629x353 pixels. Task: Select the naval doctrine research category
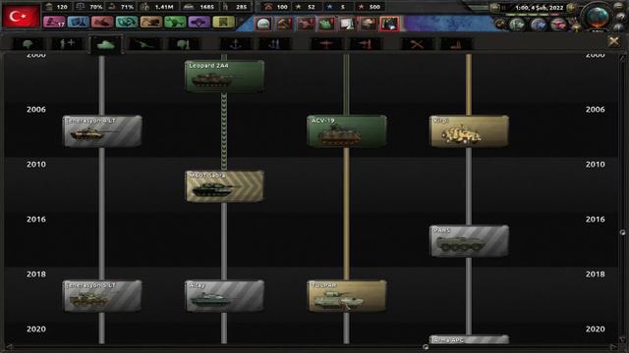pos(274,44)
